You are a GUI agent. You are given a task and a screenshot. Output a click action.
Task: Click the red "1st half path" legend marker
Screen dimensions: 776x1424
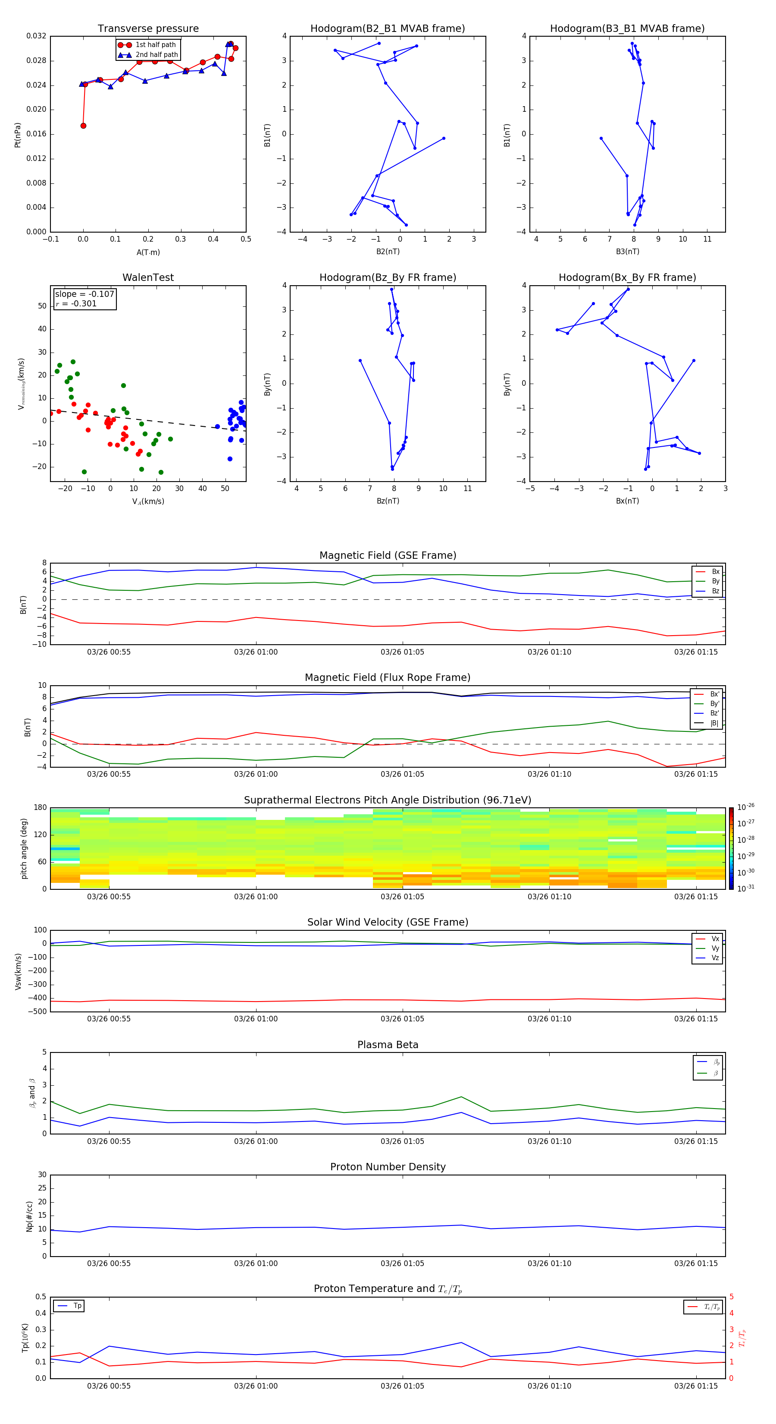tap(125, 45)
